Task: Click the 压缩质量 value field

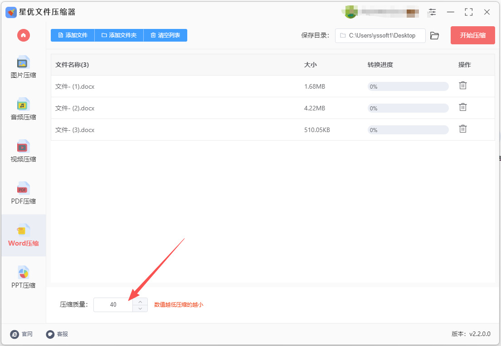Action: tap(113, 305)
